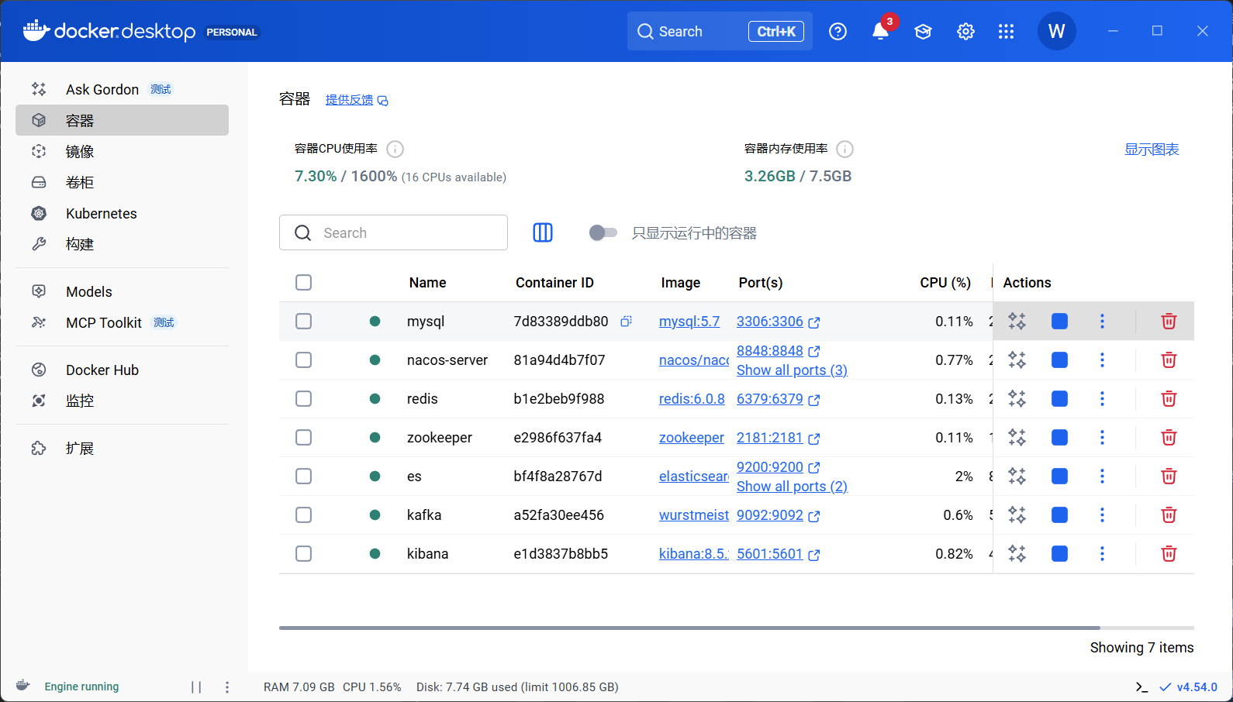
Task: Open Models in sidebar
Action: click(x=122, y=291)
